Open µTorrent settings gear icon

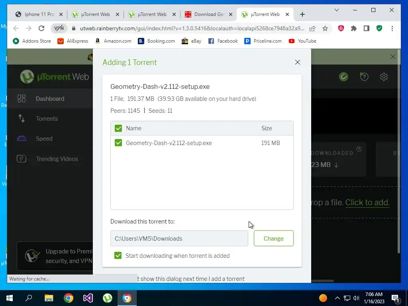coord(384,77)
